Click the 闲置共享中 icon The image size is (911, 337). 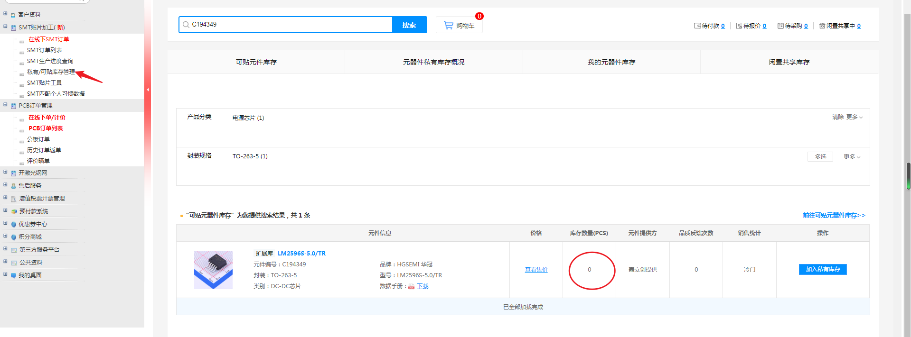click(x=822, y=26)
